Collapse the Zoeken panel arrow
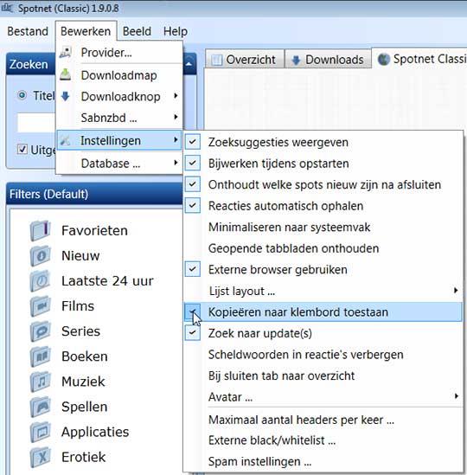 click(x=189, y=64)
